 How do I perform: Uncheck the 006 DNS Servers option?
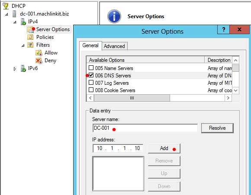click(x=91, y=75)
